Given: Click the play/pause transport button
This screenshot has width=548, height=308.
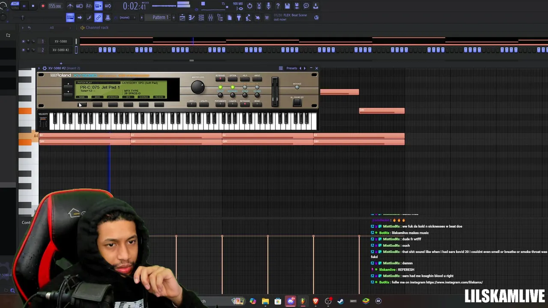Looking at the screenshot, I should [x=24, y=6].
